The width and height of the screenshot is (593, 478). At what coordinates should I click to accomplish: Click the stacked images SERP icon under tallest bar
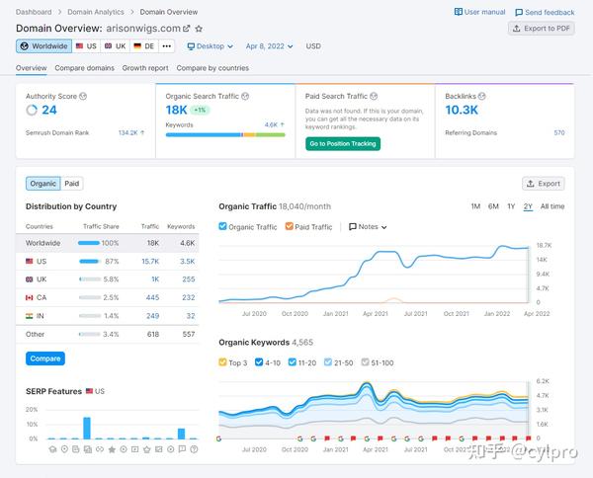(88, 449)
